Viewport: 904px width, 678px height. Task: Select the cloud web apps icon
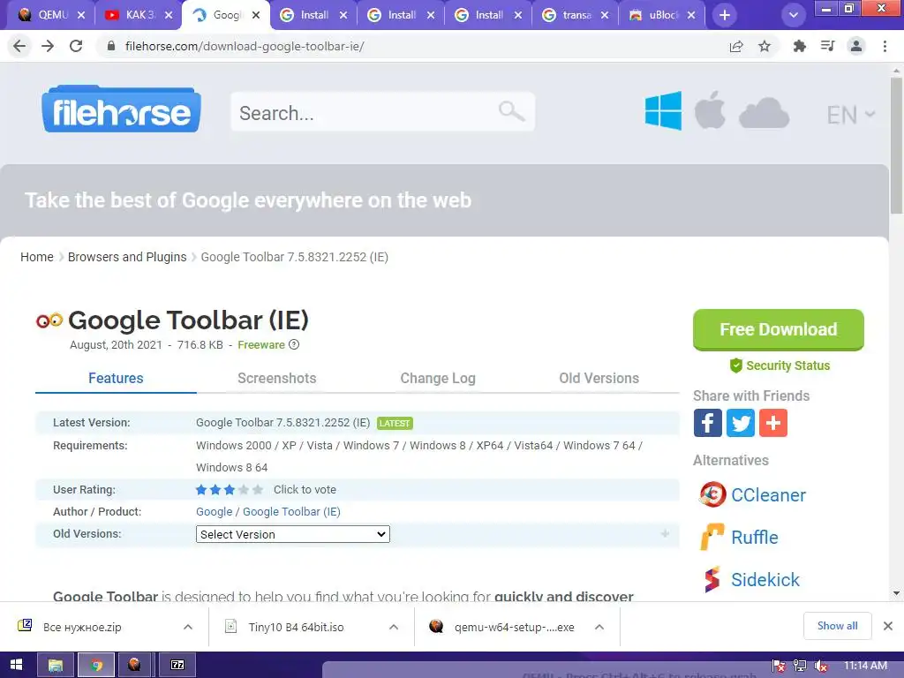click(x=764, y=112)
